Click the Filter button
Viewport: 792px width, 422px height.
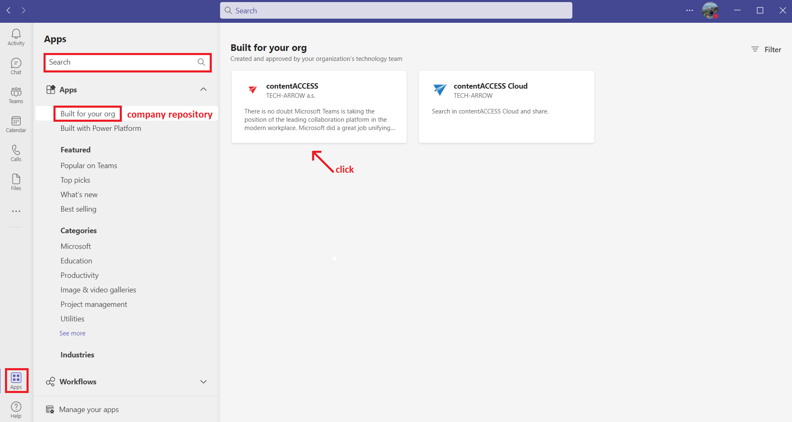[766, 49]
